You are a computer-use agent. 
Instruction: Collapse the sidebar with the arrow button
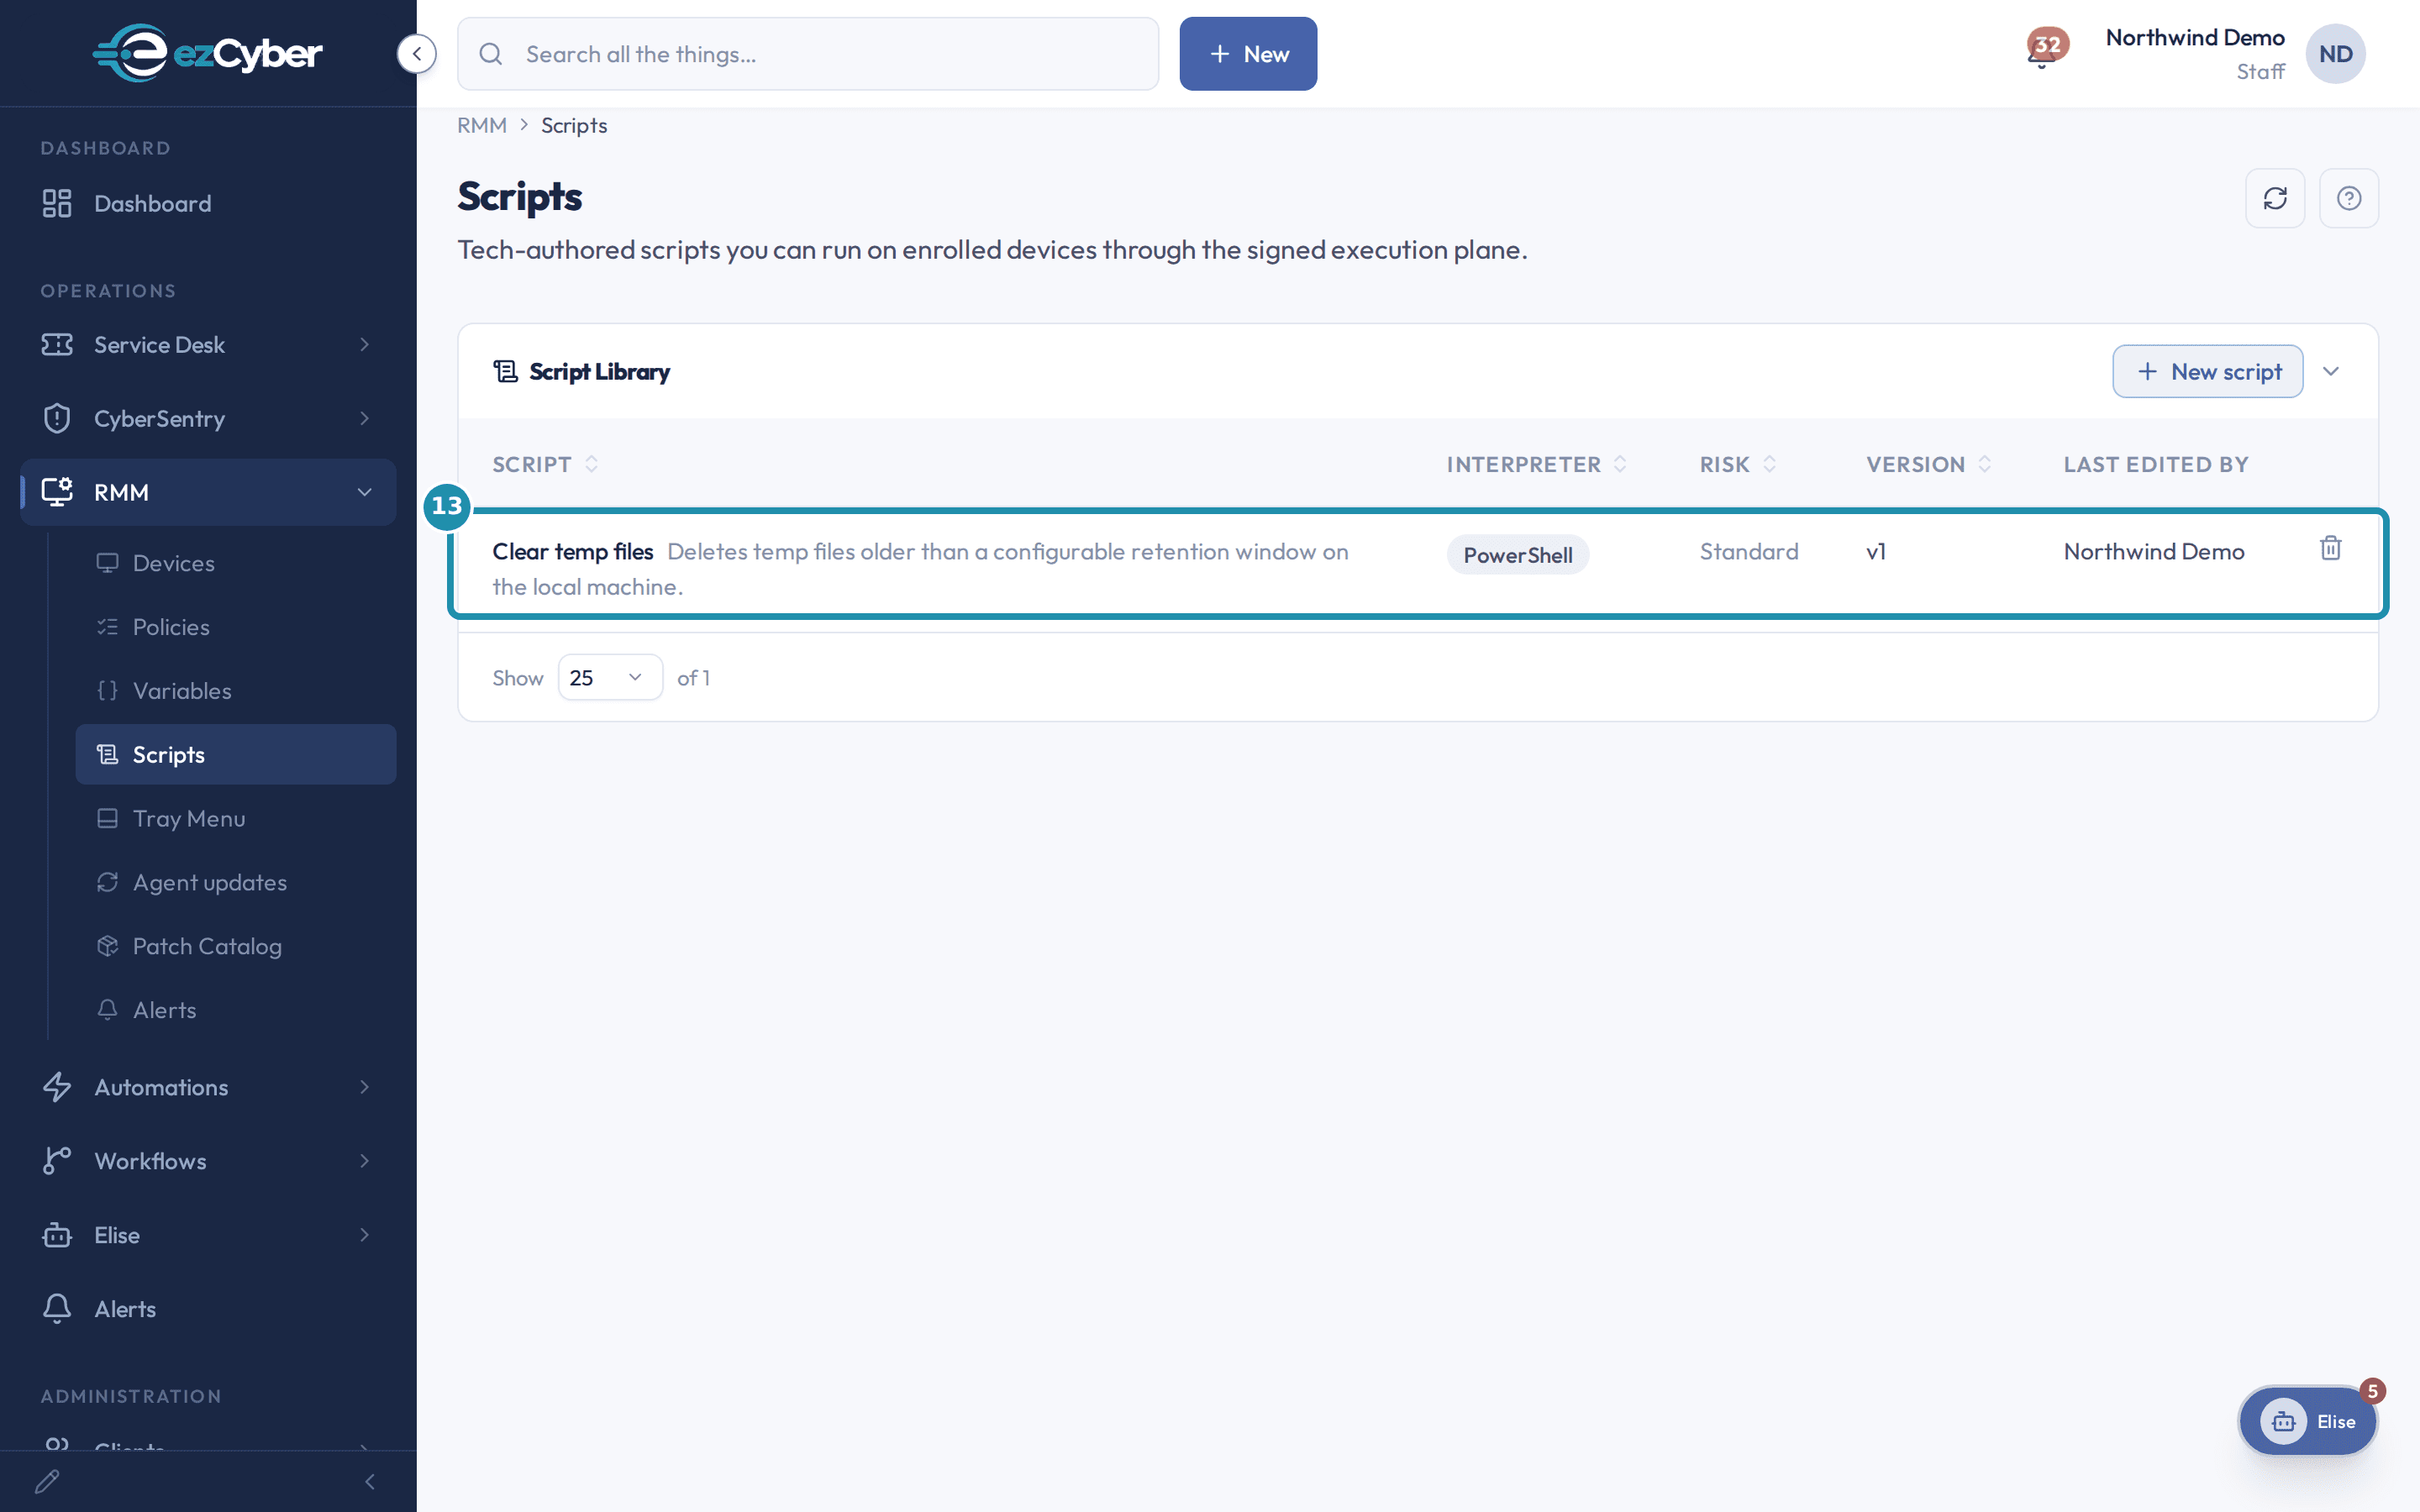[x=416, y=54]
